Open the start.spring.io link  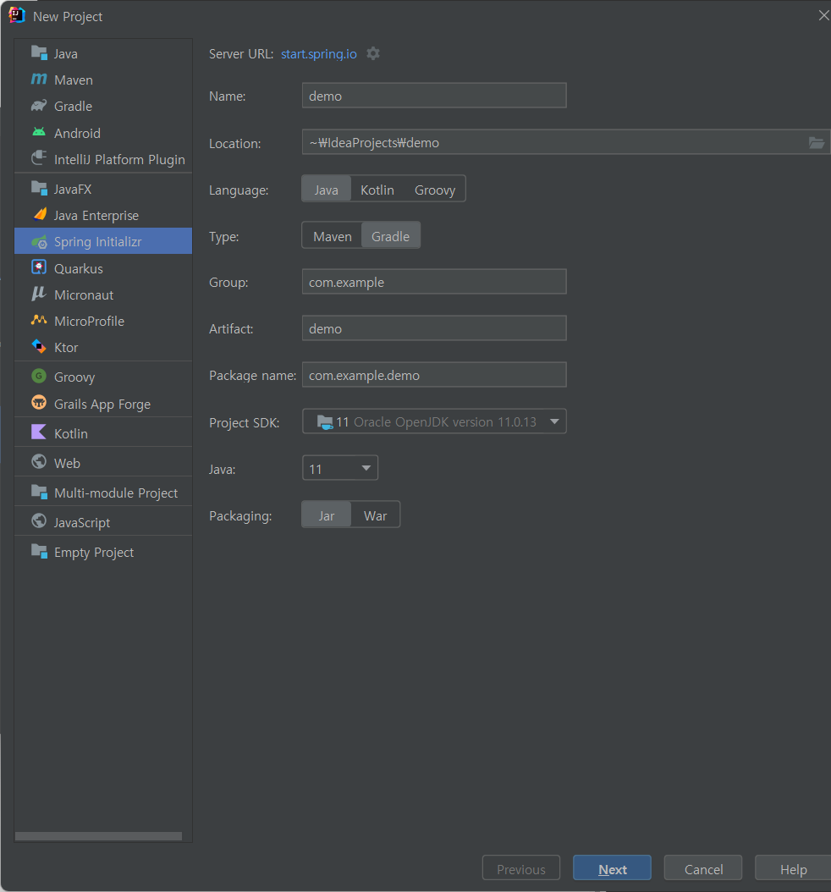319,54
